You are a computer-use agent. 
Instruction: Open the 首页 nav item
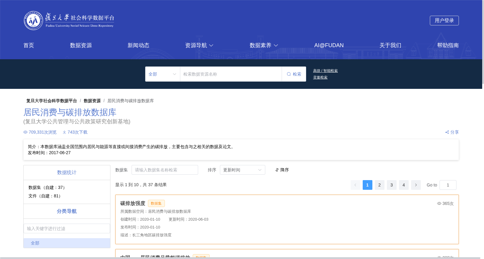tap(29, 45)
